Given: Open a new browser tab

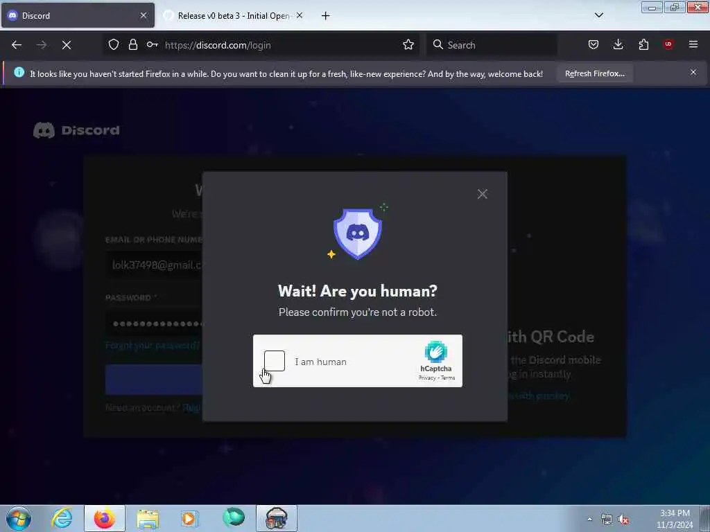Looking at the screenshot, I should (326, 16).
